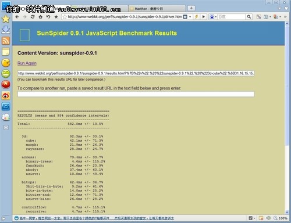The height and width of the screenshot is (223, 291).
Task: Open the cloud sidebar icon
Action: click(6, 117)
